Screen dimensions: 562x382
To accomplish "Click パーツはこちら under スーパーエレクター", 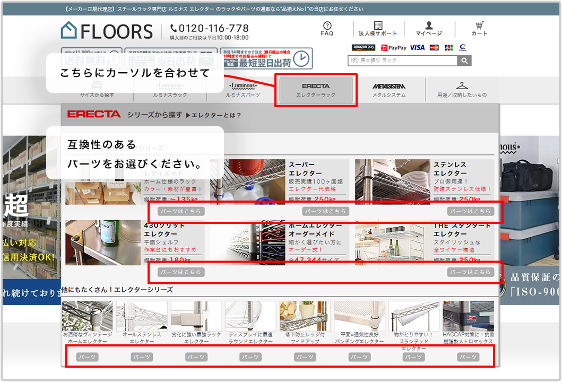I will click(326, 211).
